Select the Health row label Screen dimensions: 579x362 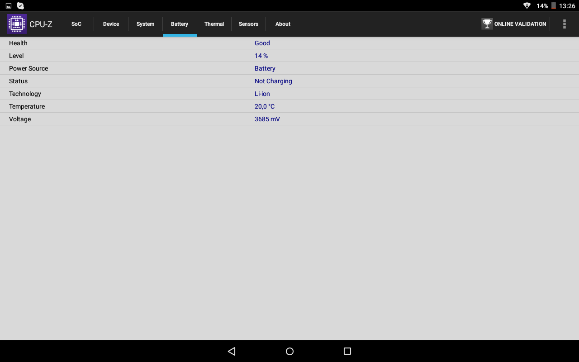point(18,43)
